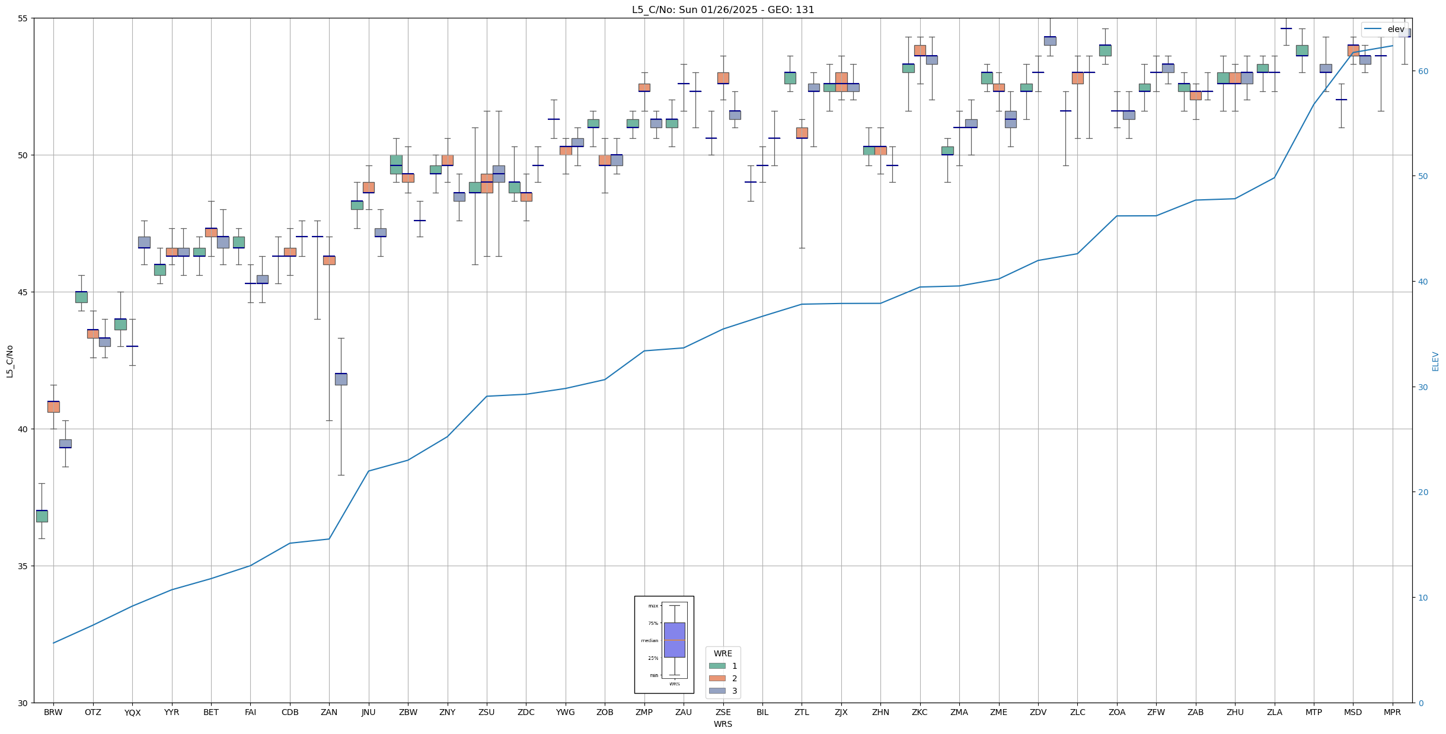Click the WRE legend title

pos(723,653)
